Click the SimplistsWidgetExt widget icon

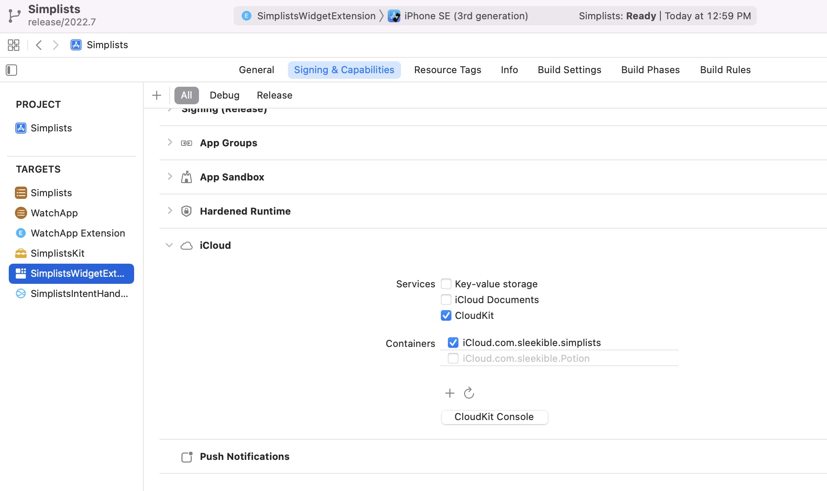coord(21,273)
